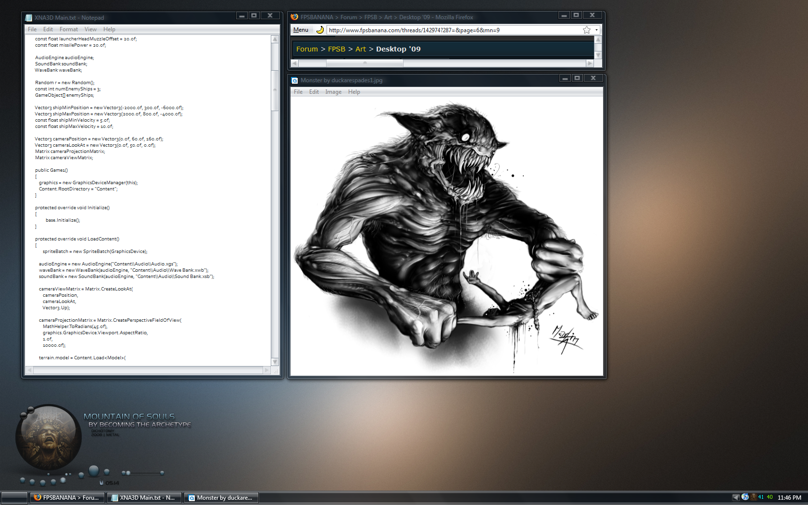
Task: Click the line 'Matrix cameraViewMatrix;' in Notepad
Action: [x=64, y=158]
